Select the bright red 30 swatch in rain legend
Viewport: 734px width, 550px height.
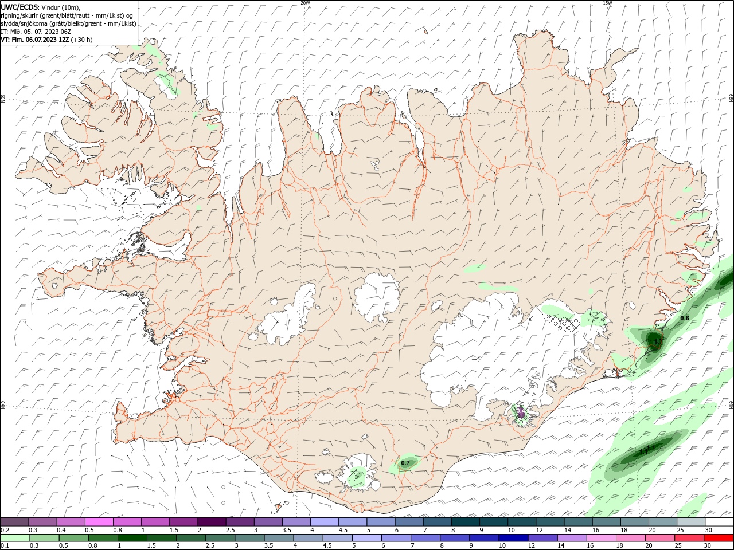point(719,538)
